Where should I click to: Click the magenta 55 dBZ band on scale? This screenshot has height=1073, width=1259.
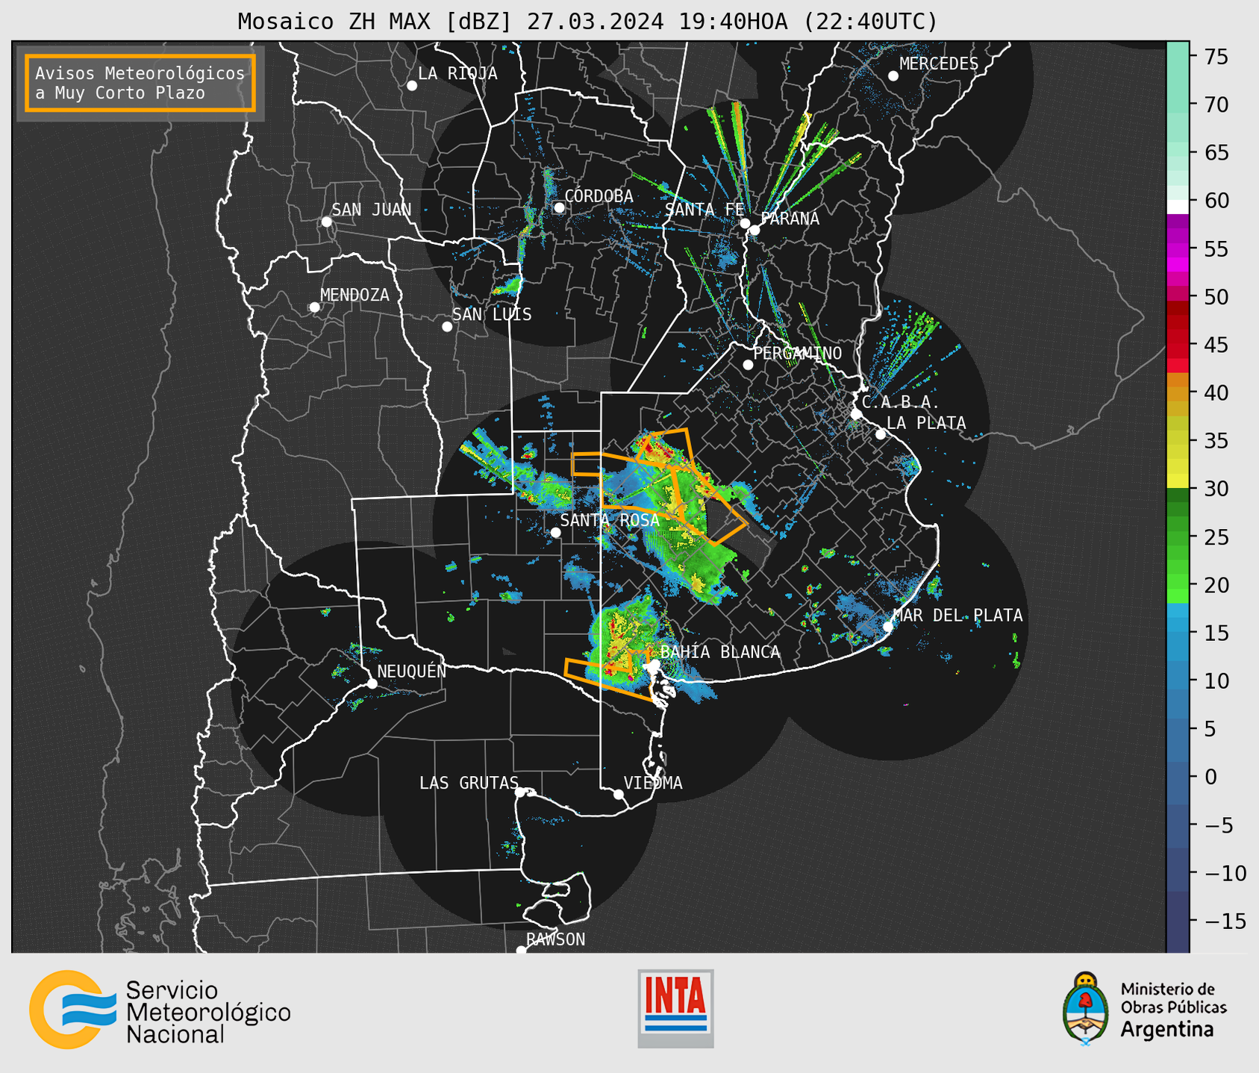pyautogui.click(x=1178, y=248)
